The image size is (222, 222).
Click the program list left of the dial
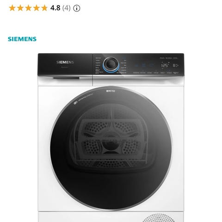point(99,65)
